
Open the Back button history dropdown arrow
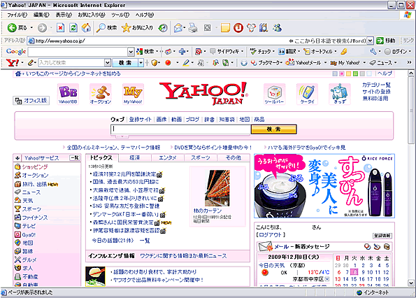pyautogui.click(x=31, y=27)
